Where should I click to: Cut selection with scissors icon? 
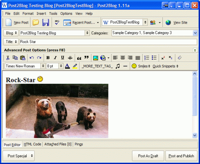tap(8, 58)
